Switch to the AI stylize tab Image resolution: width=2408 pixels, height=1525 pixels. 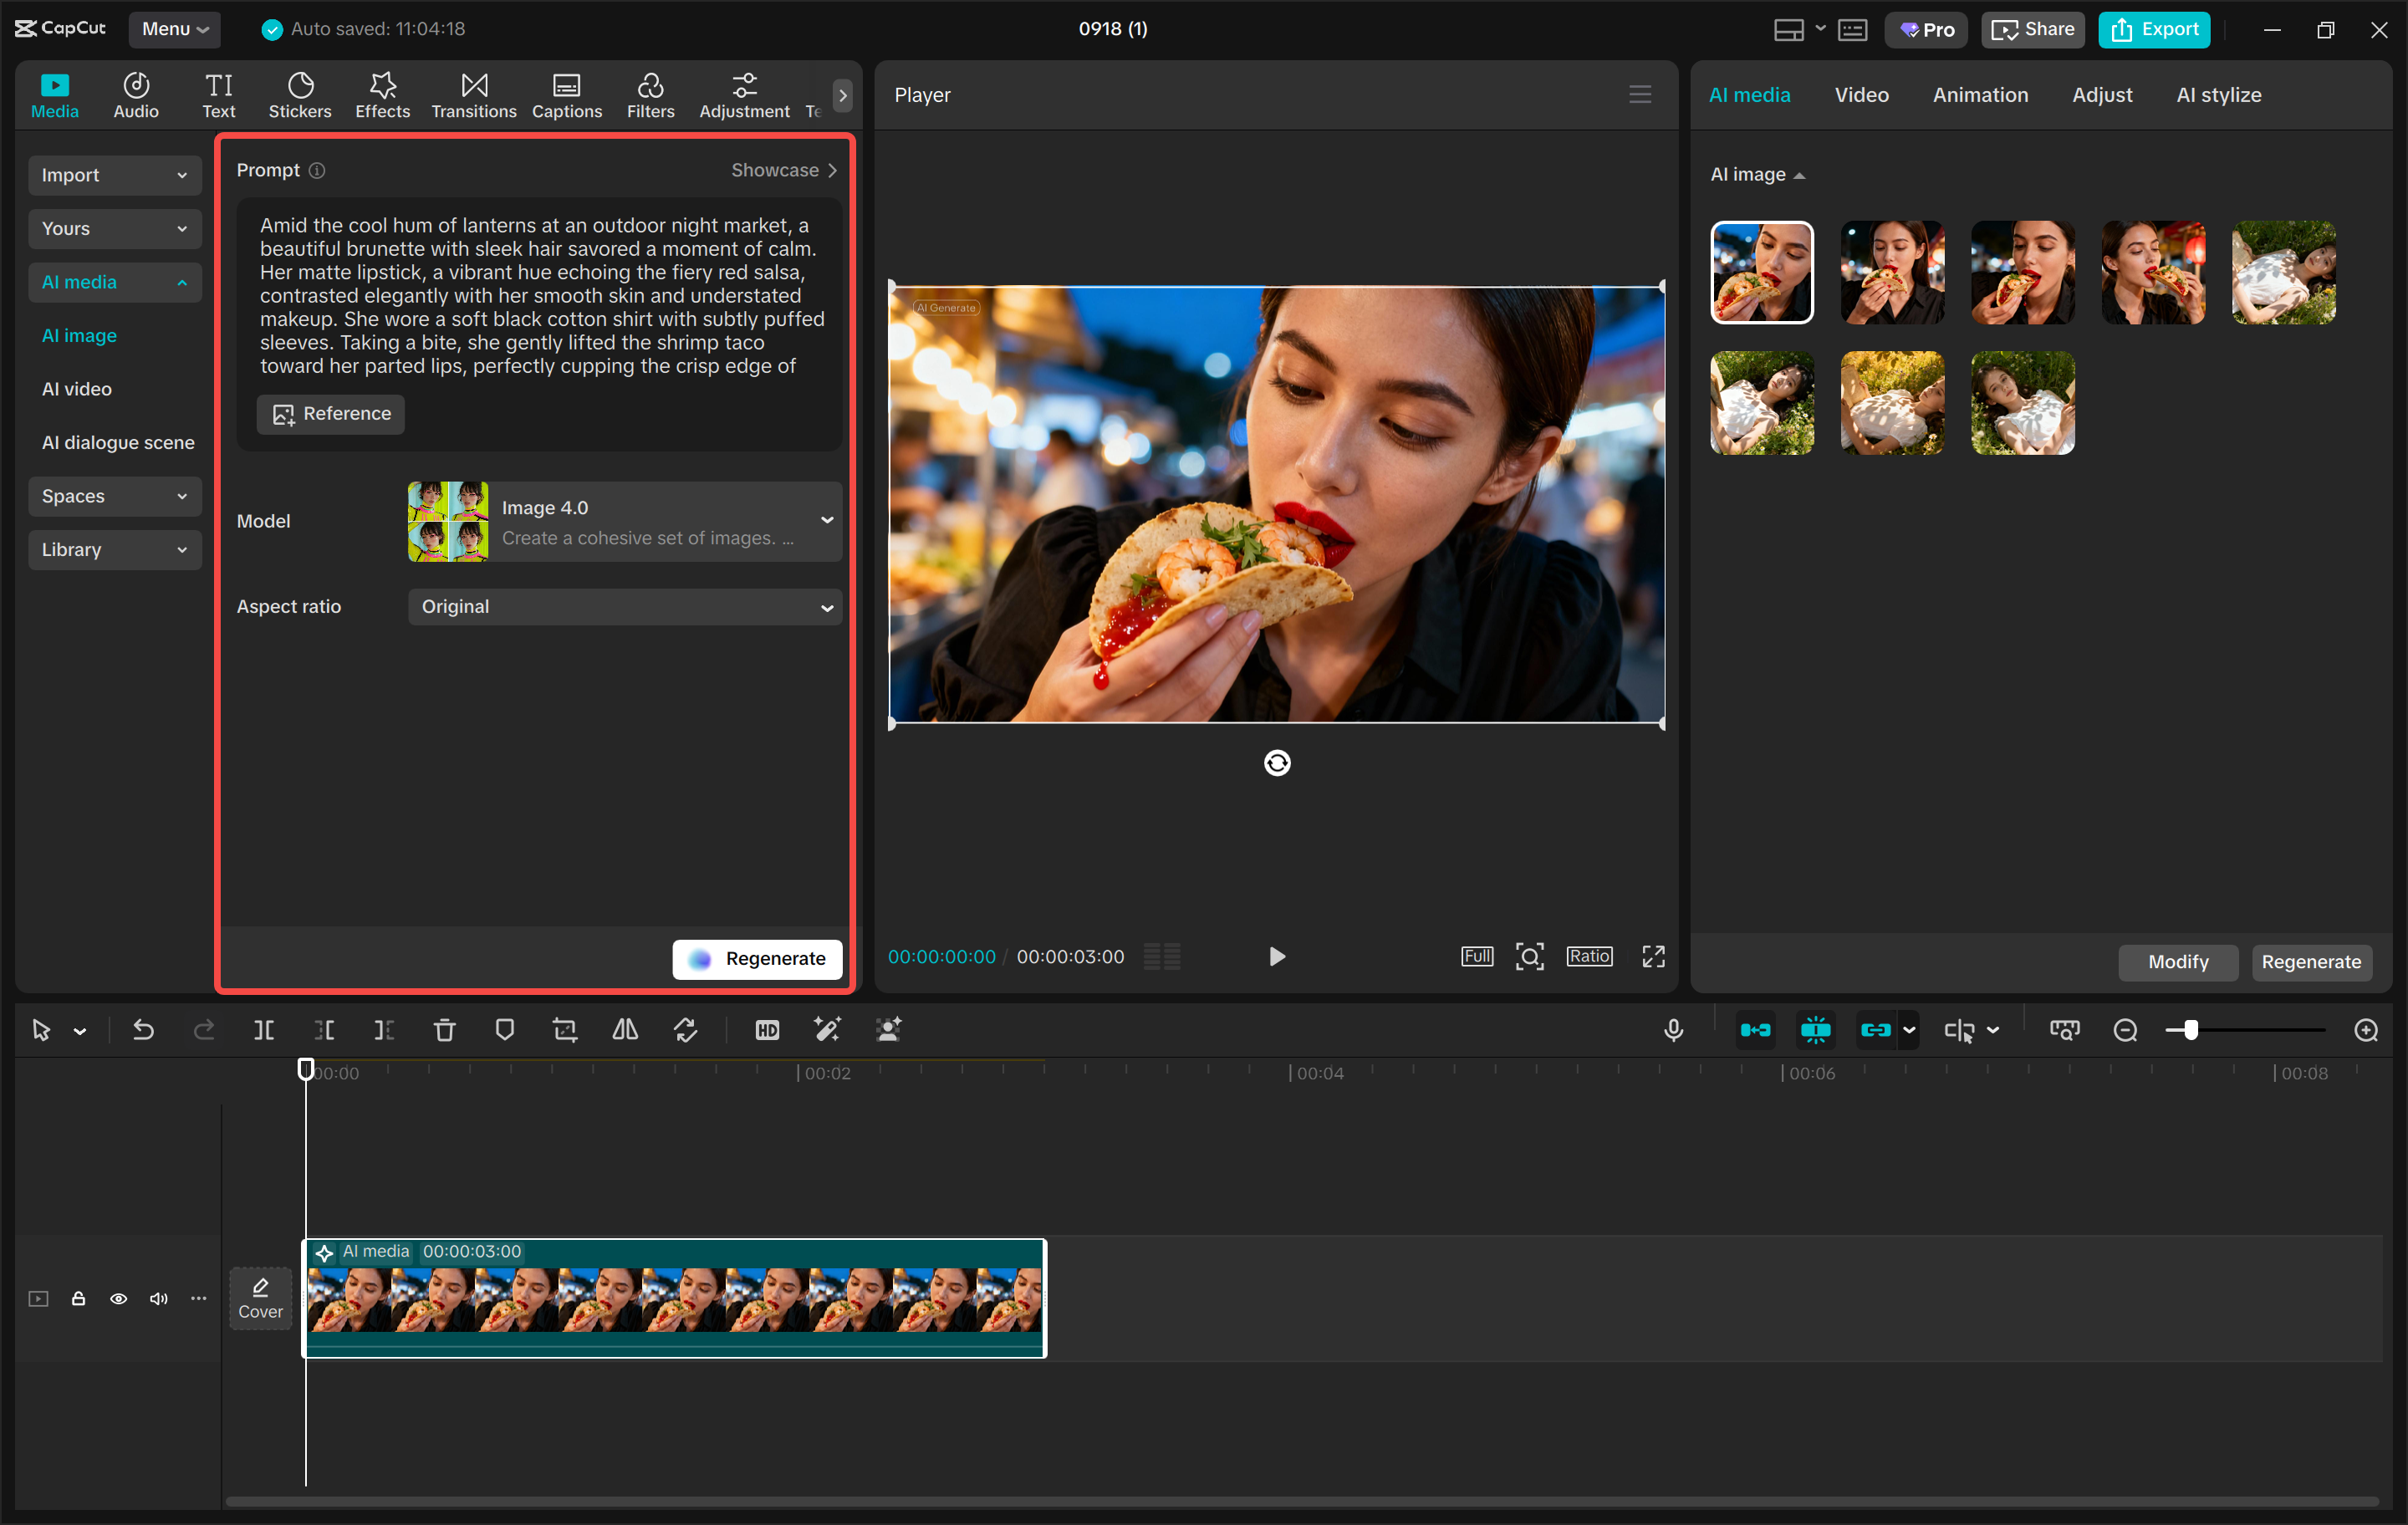[2218, 94]
